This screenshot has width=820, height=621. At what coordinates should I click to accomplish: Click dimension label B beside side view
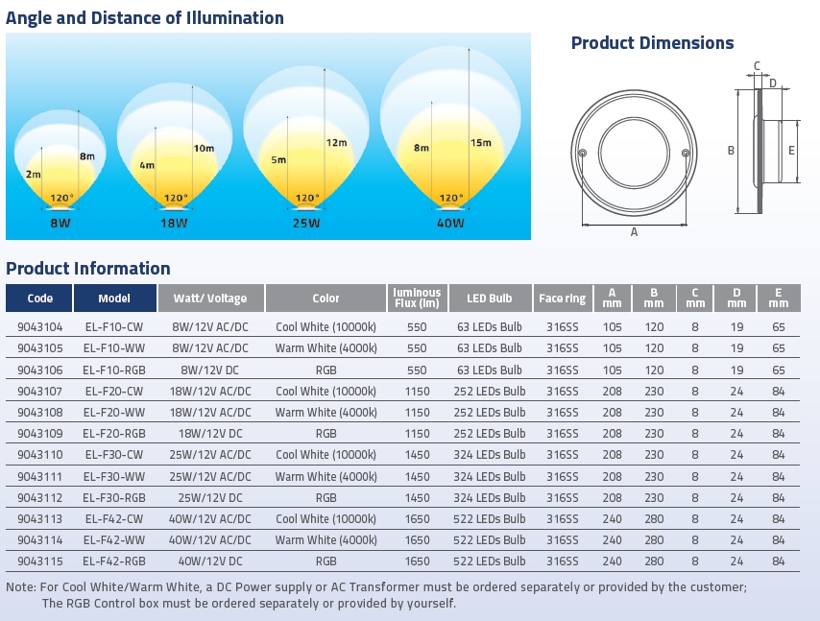tap(731, 151)
